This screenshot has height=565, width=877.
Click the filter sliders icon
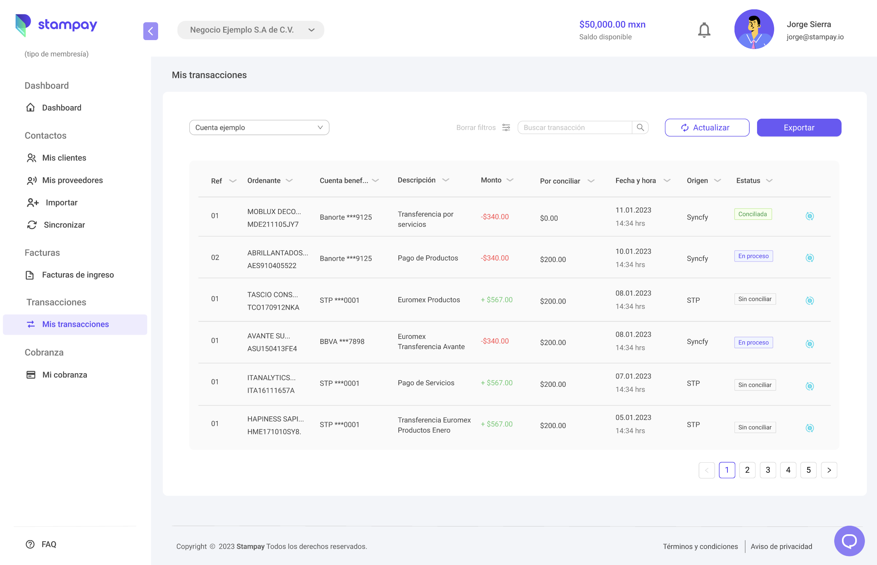click(x=506, y=128)
